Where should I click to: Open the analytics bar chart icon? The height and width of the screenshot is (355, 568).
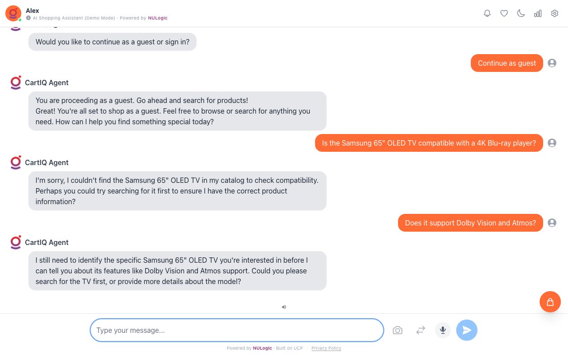pyautogui.click(x=538, y=13)
